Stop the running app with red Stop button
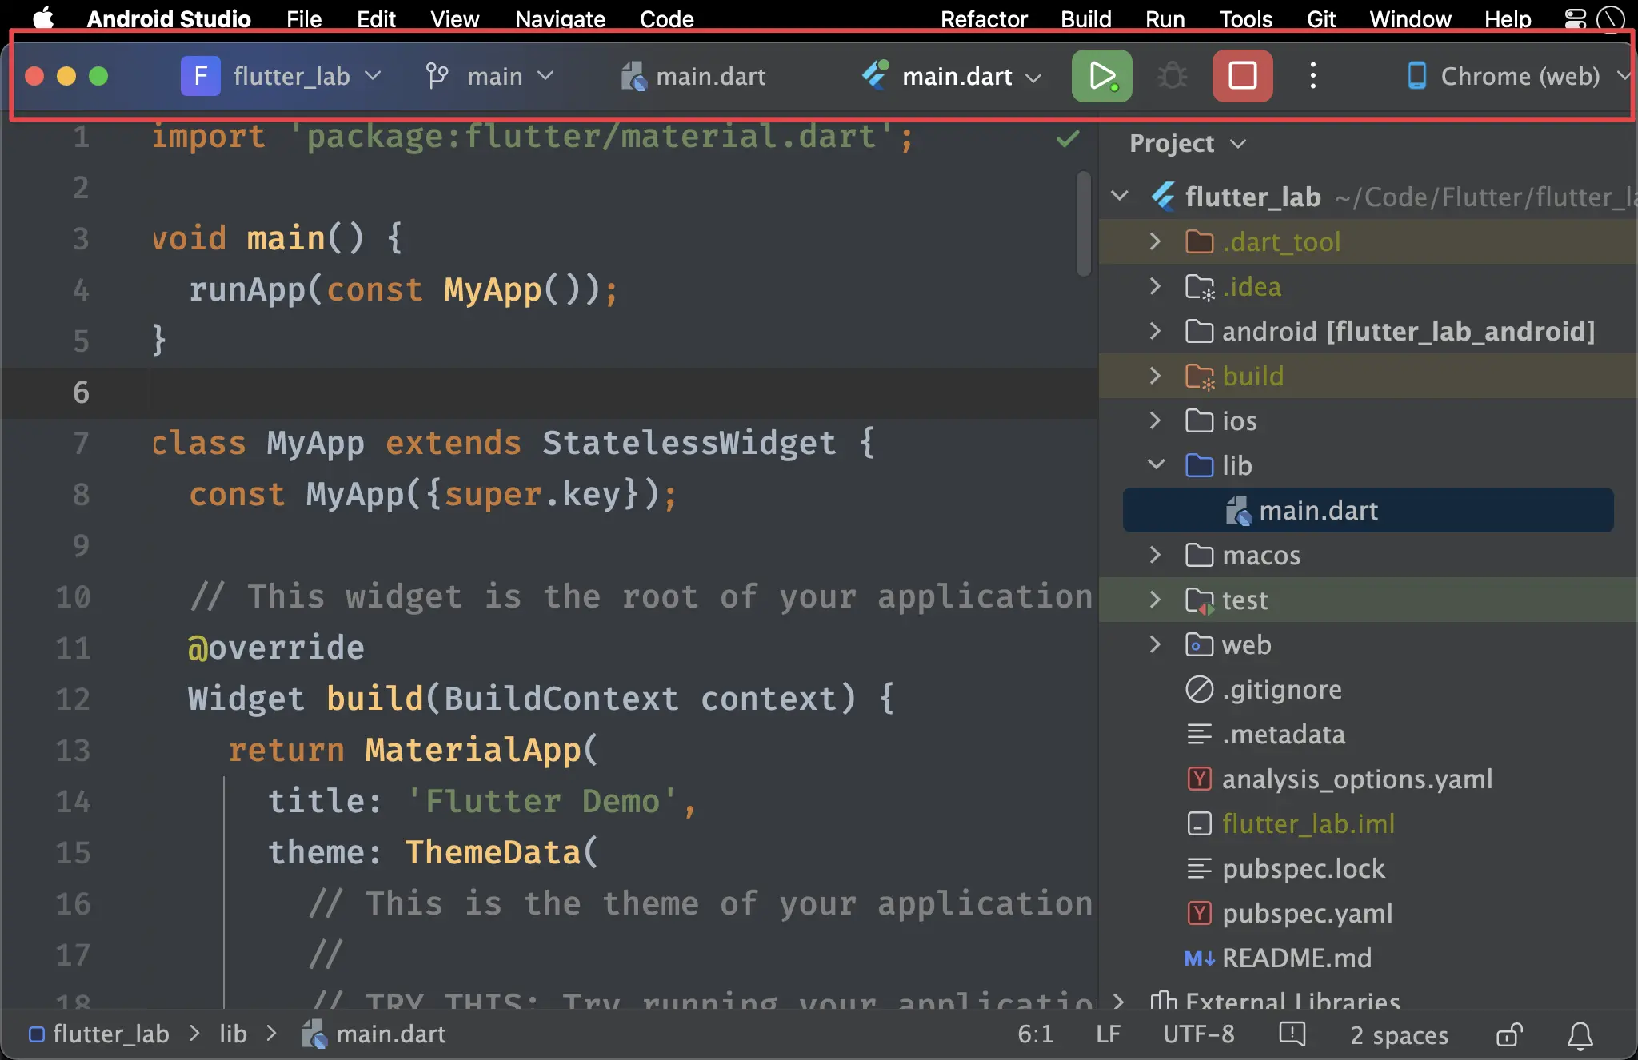1638x1060 pixels. coord(1242,76)
